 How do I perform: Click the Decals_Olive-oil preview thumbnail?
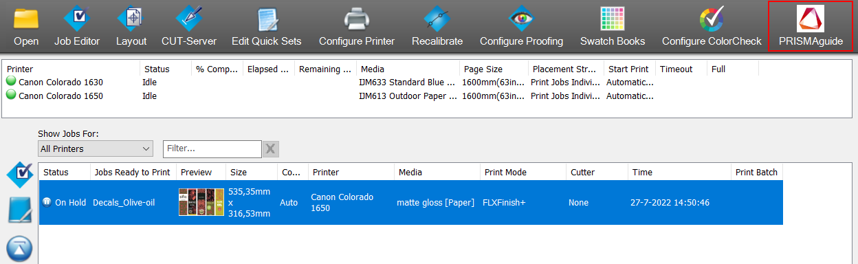tap(201, 202)
